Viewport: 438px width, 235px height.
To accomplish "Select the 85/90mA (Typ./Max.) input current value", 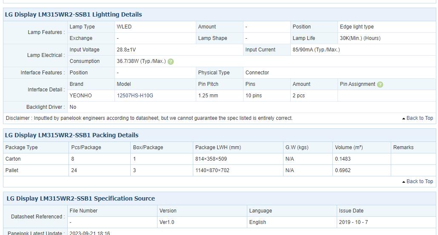I will (316, 50).
